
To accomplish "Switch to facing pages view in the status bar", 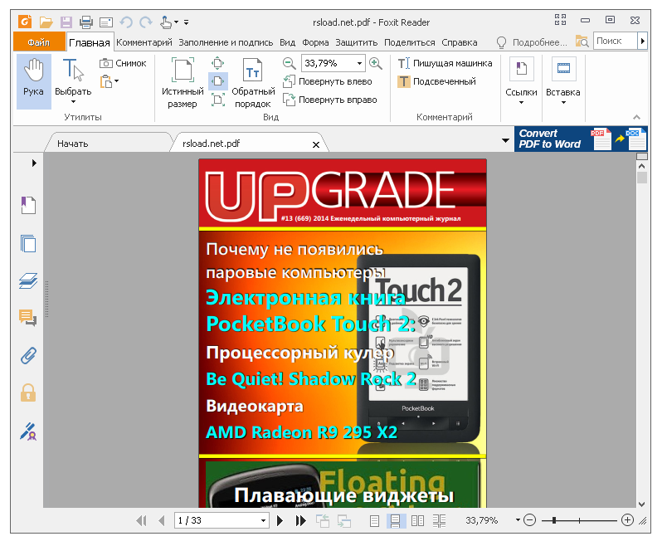I will click(418, 521).
